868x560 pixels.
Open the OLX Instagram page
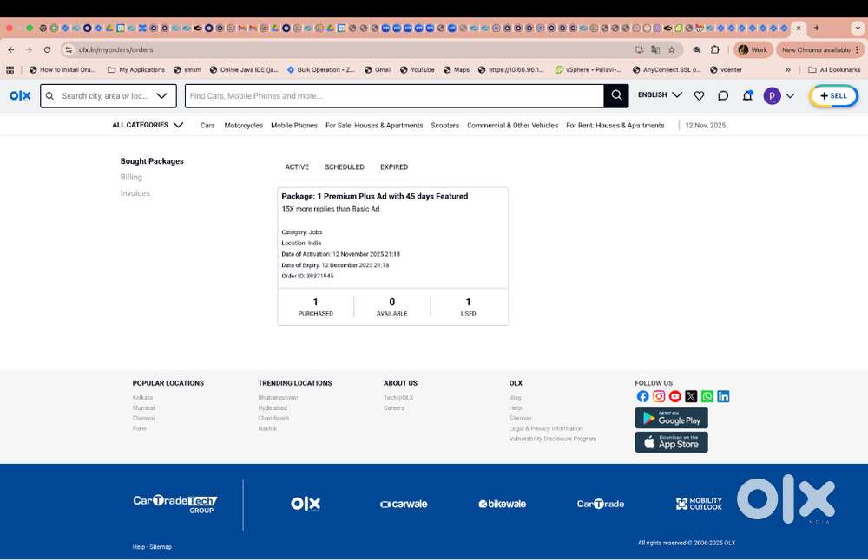click(659, 396)
